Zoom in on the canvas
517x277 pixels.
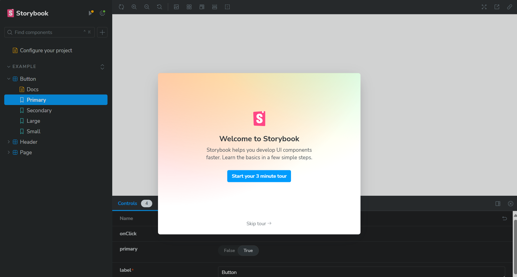click(134, 7)
